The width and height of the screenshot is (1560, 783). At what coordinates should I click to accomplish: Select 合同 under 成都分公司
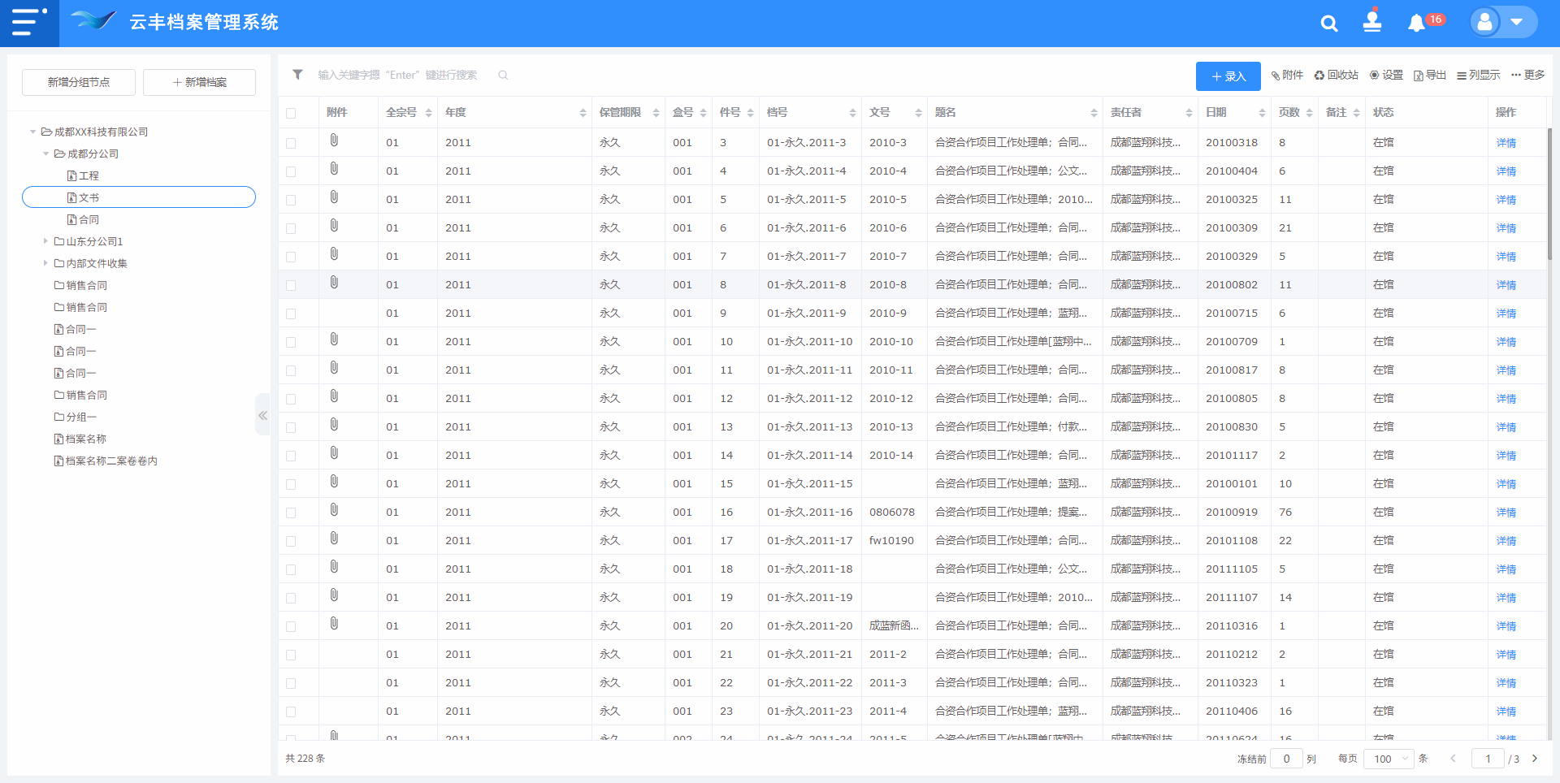point(83,219)
